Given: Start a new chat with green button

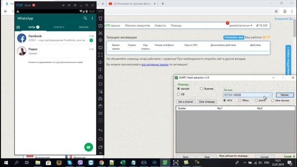Looking at the screenshot, I should click(89, 147).
